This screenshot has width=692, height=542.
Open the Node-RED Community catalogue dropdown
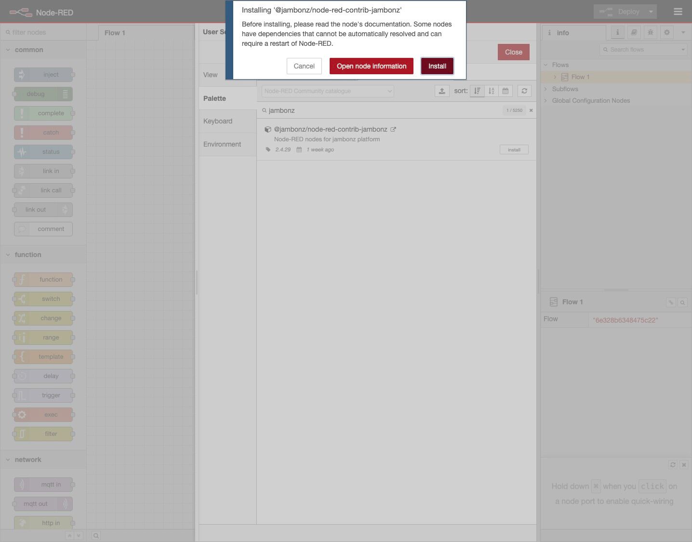[x=328, y=91]
